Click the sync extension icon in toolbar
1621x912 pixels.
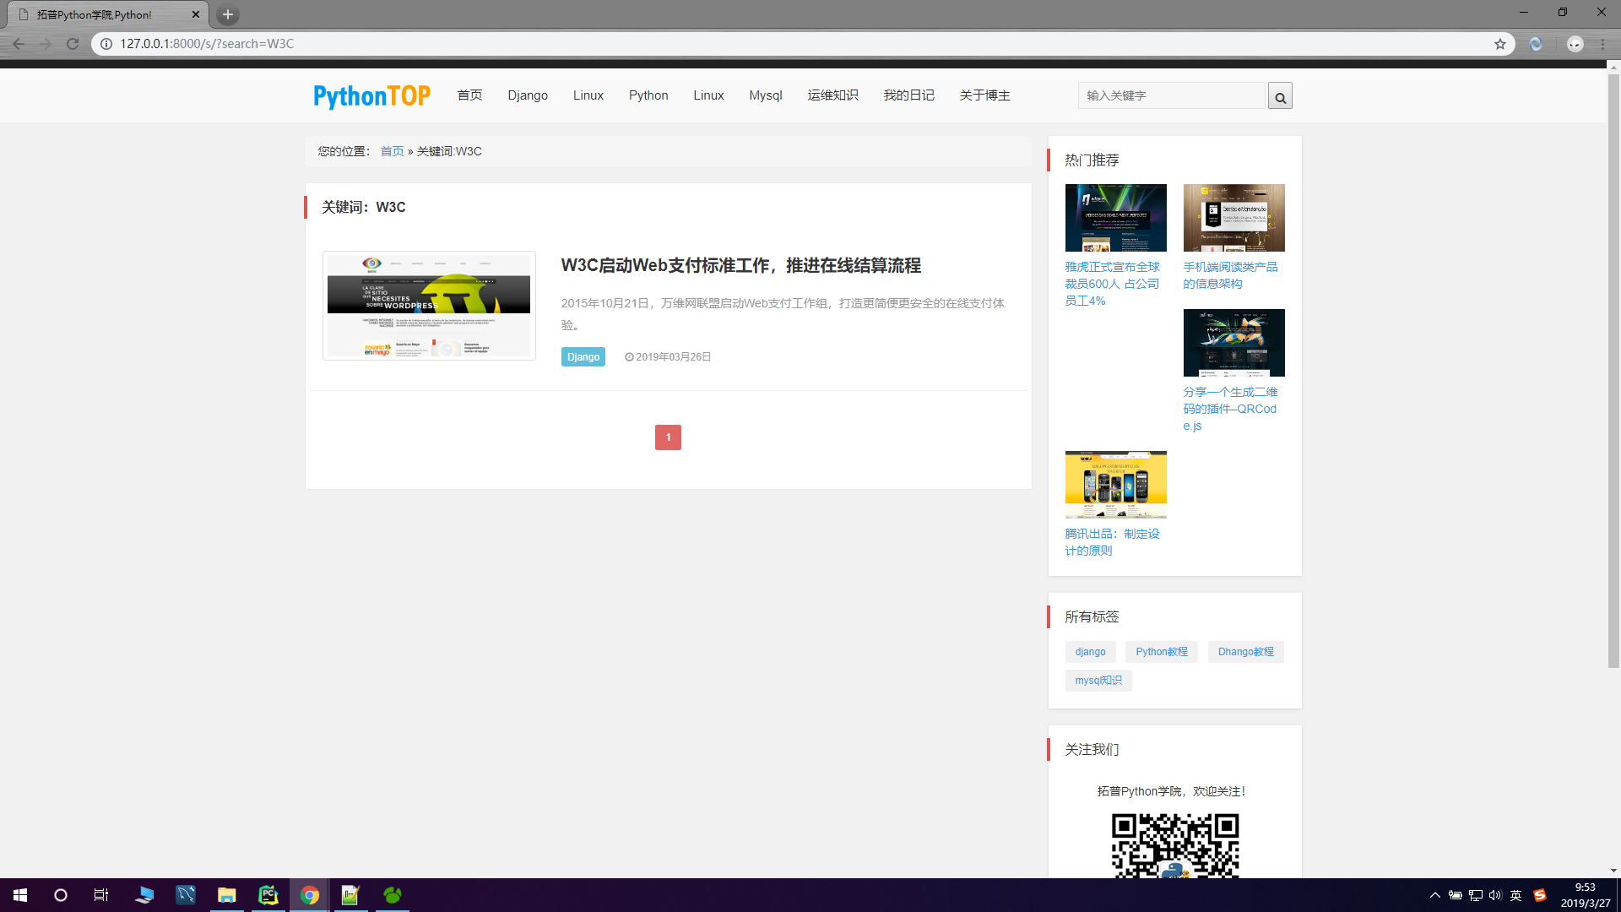click(x=1536, y=44)
